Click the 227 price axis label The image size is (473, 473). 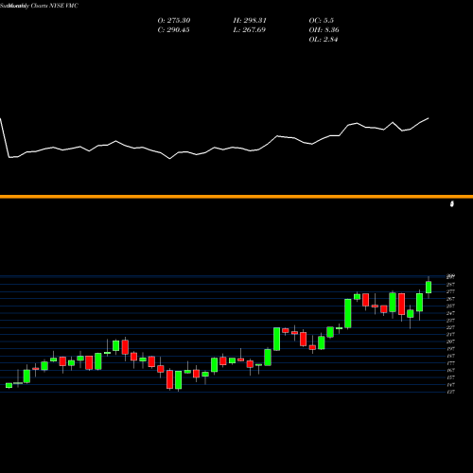(x=450, y=327)
